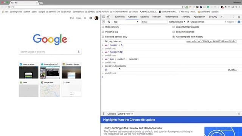
Task: Toggle the device toolbar icon
Action: pos(109,17)
